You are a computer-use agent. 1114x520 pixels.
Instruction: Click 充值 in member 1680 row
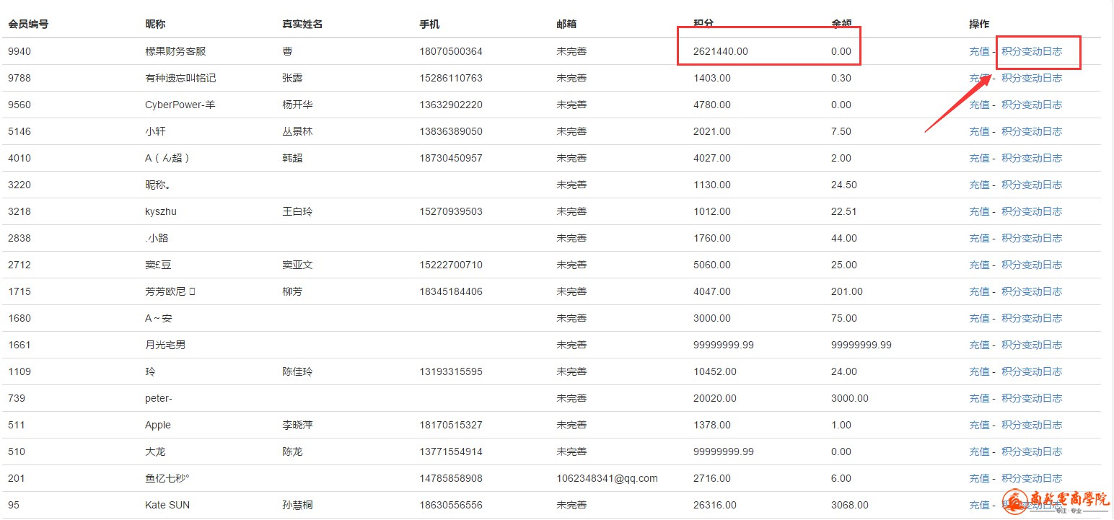[979, 318]
